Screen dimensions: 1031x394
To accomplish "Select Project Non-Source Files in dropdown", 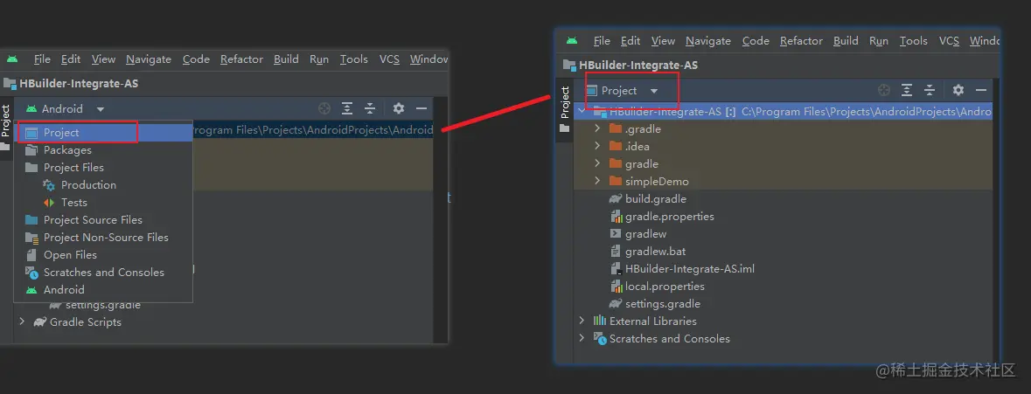I will click(103, 237).
